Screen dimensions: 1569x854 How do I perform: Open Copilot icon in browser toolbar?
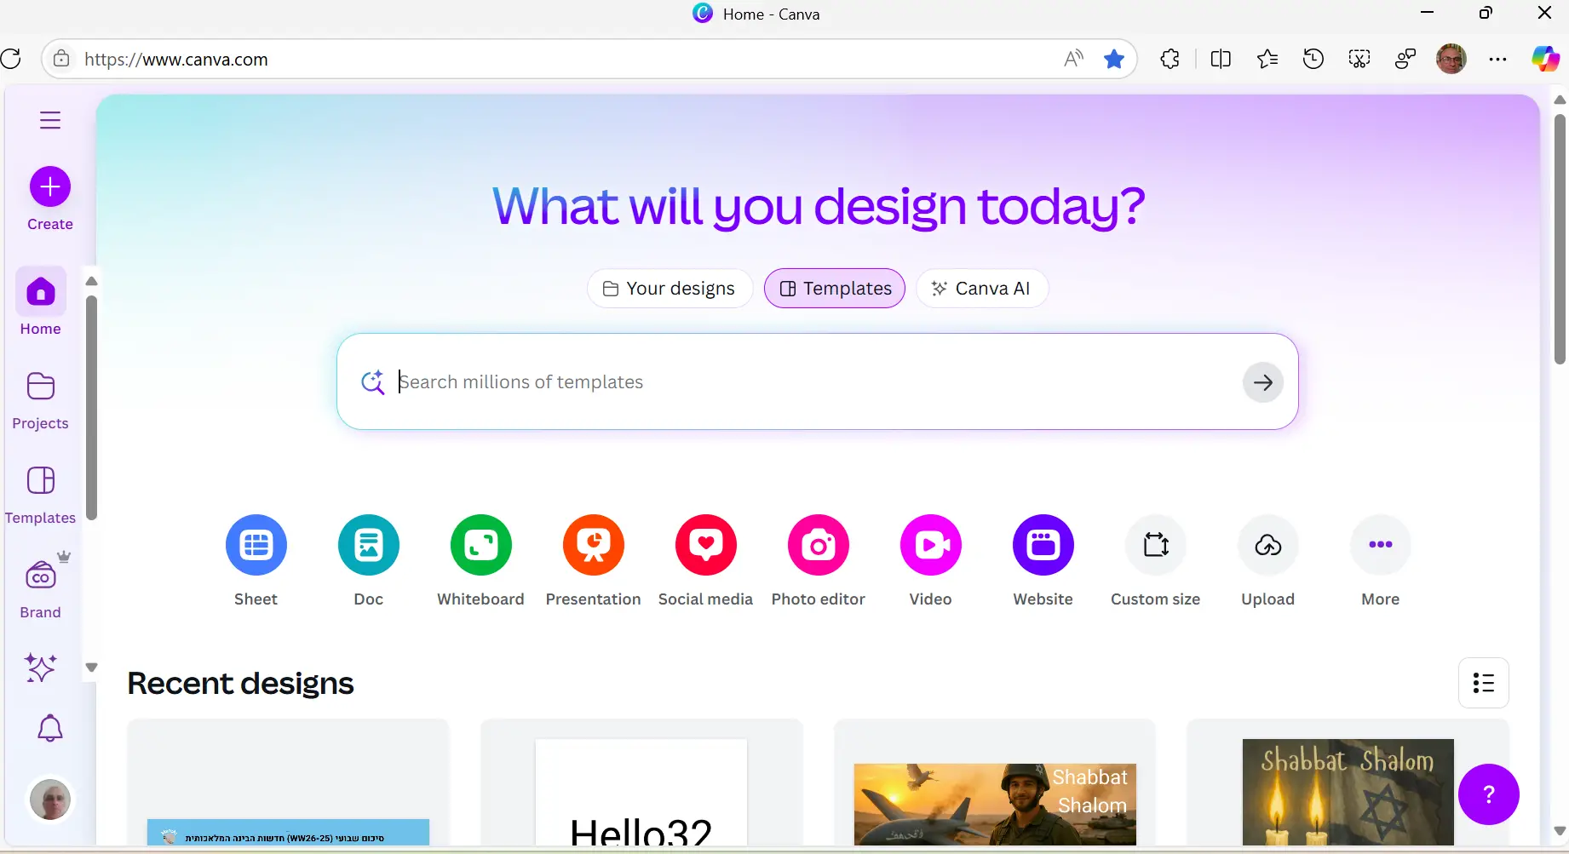coord(1545,59)
